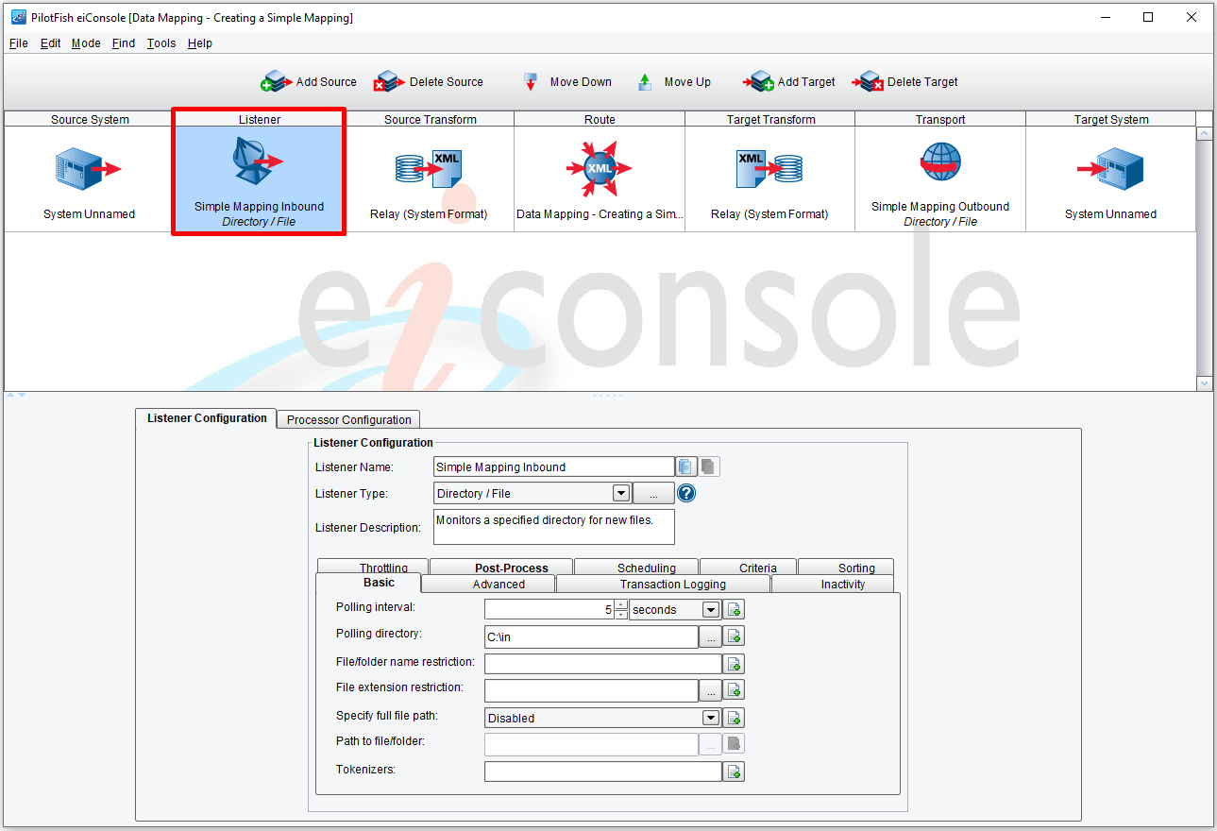This screenshot has width=1217, height=831.
Task: Click the Listener Type browse (...) button
Action: tap(653, 493)
